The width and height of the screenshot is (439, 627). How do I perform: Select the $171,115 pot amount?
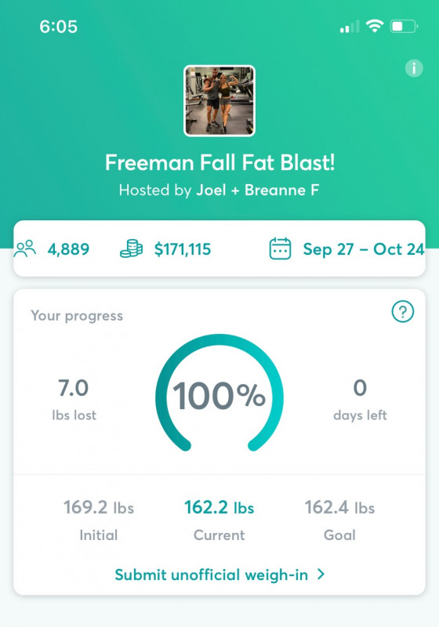183,249
